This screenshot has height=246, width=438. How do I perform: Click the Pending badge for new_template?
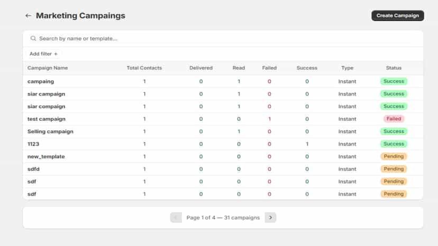pyautogui.click(x=394, y=156)
